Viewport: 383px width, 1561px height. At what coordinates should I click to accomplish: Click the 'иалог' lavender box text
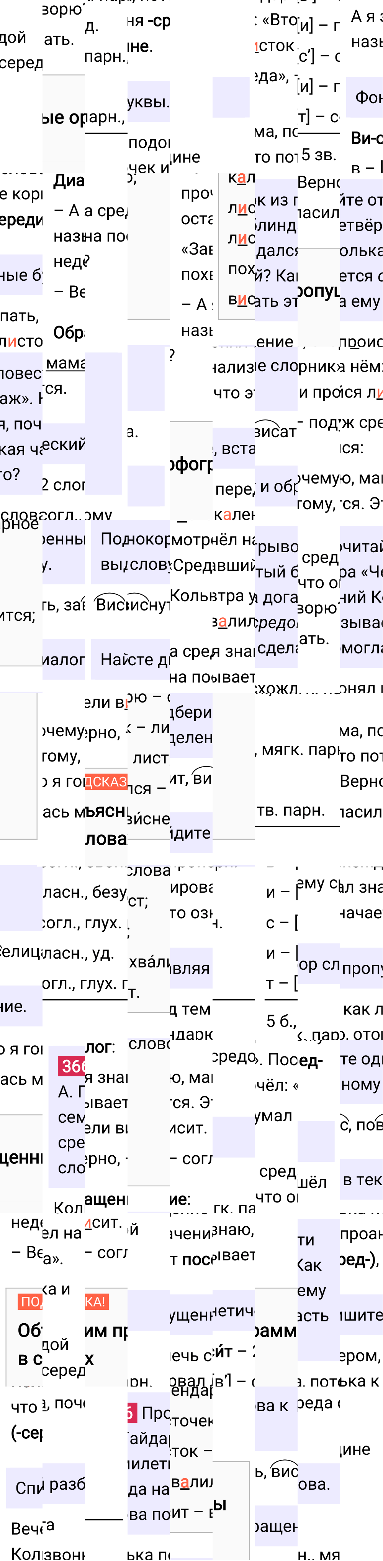click(64, 659)
